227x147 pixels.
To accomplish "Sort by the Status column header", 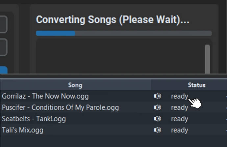I will point(196,85).
